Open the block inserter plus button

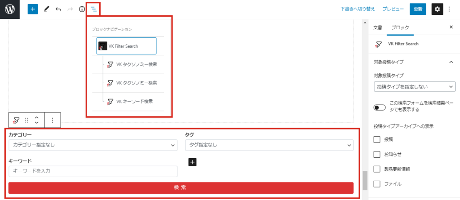33,9
